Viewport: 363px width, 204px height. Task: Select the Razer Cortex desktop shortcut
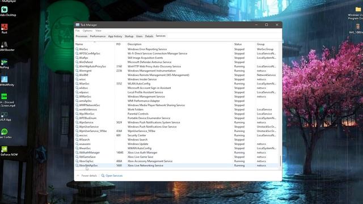tap(5, 134)
